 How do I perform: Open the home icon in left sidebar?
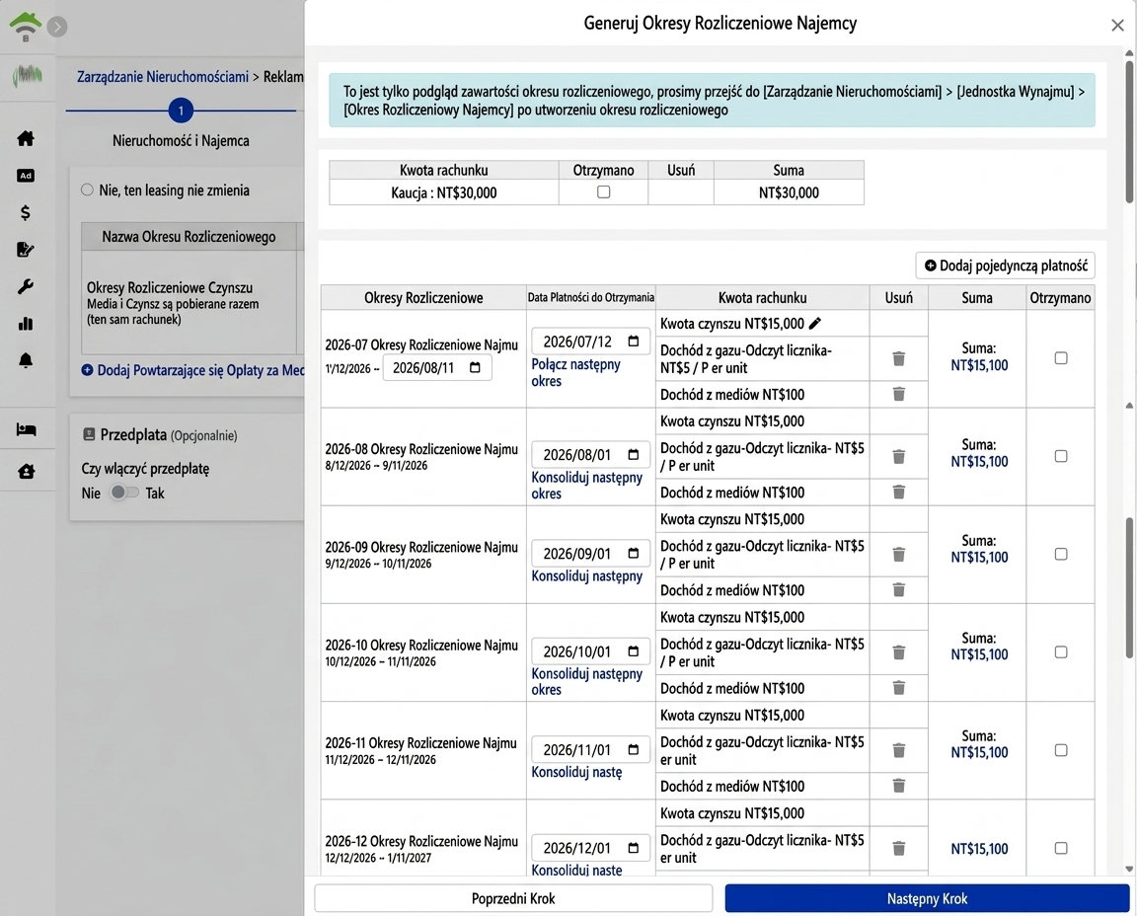click(26, 138)
